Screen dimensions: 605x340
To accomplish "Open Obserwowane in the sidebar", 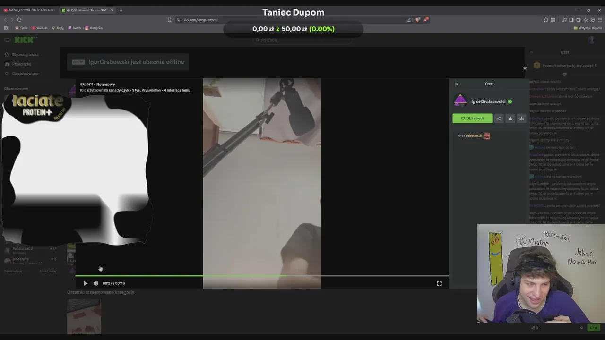I will pos(22,74).
